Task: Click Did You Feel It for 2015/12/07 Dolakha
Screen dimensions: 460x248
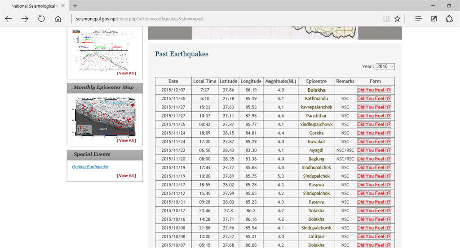Action: (x=374, y=90)
